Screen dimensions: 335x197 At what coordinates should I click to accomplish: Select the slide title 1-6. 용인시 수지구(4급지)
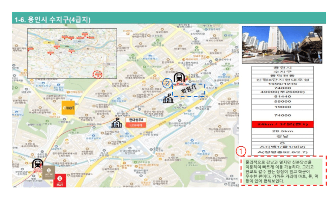tap(53, 20)
